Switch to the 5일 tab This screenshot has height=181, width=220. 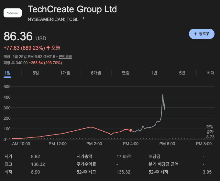pos(36,73)
